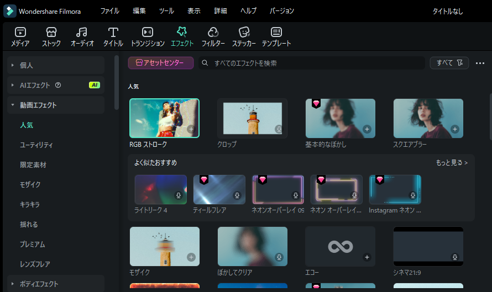Select the エフェクト effects tab
The height and width of the screenshot is (292, 492).
pyautogui.click(x=182, y=37)
